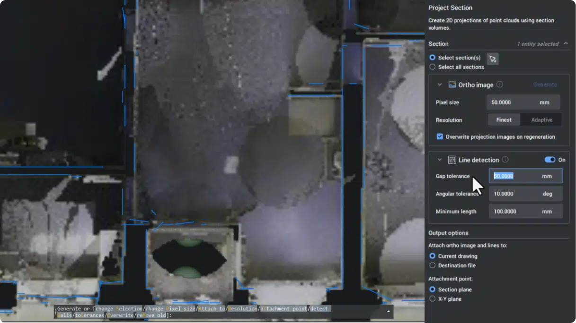The height and width of the screenshot is (323, 576).
Task: Select the Select all sections radio button
Action: tap(432, 67)
